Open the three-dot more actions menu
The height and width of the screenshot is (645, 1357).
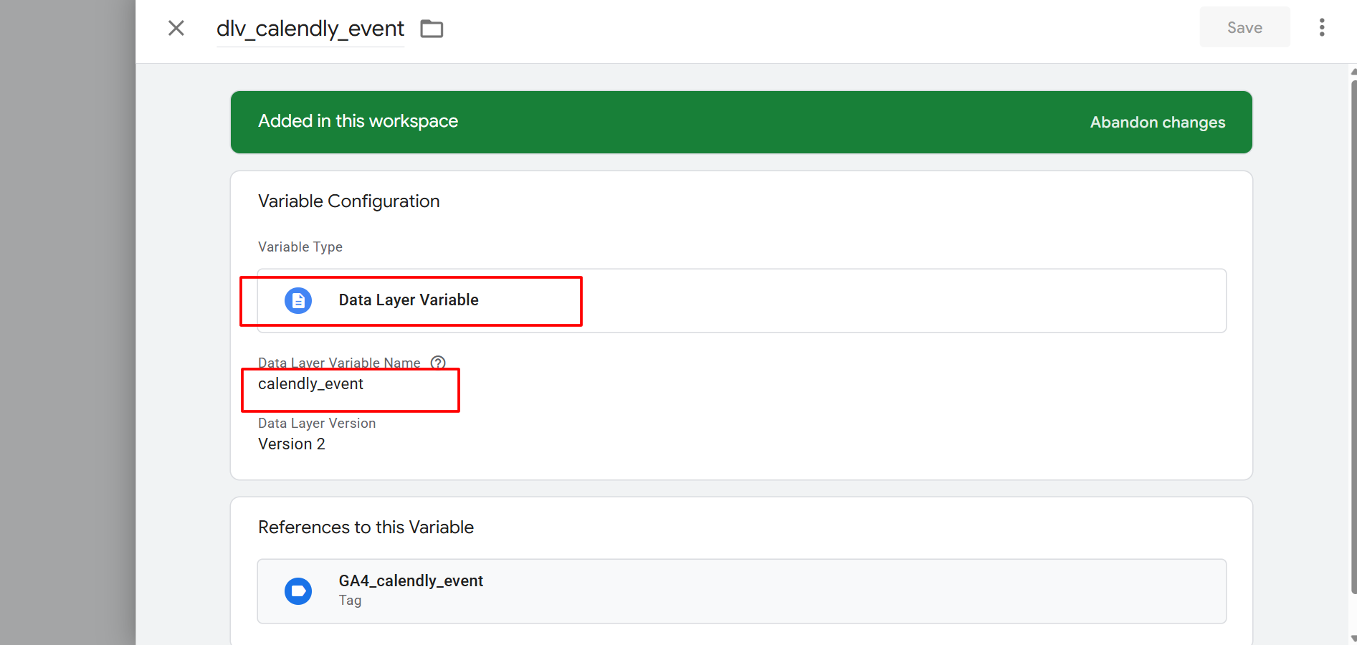click(1322, 28)
